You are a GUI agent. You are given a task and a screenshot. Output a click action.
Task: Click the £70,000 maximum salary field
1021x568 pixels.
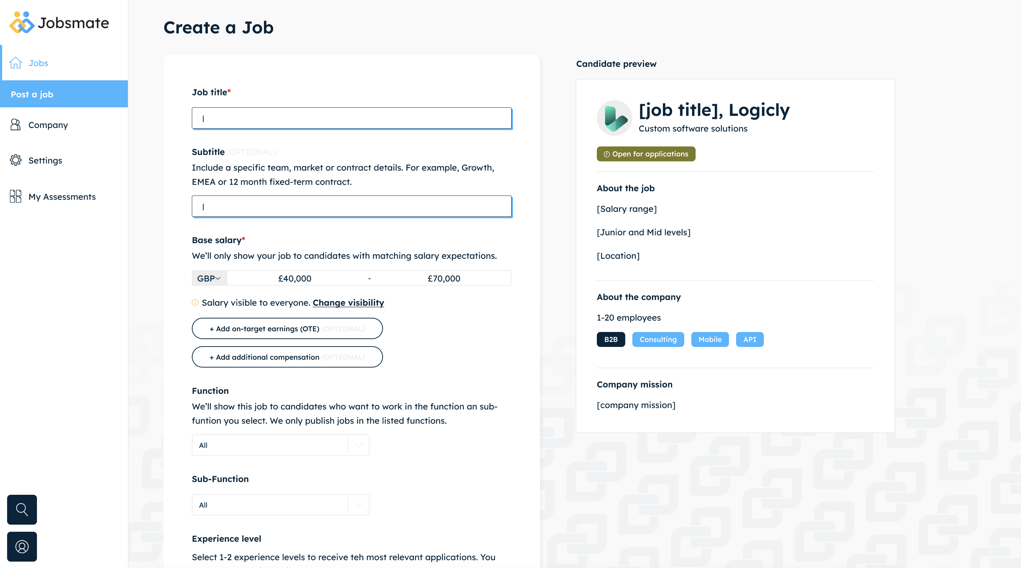click(x=443, y=278)
